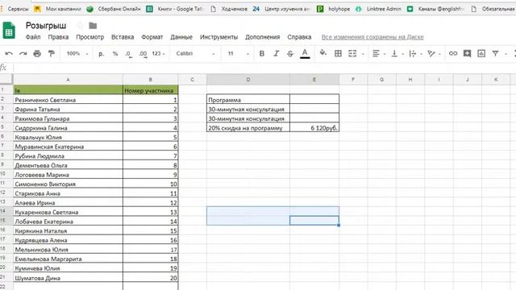
Task: Undo the last action
Action: 9,54
